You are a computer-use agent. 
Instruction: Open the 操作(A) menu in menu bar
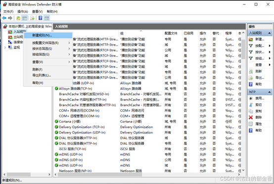pos(23,11)
